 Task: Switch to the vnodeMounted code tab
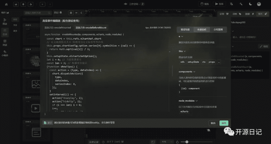(x=58, y=28)
